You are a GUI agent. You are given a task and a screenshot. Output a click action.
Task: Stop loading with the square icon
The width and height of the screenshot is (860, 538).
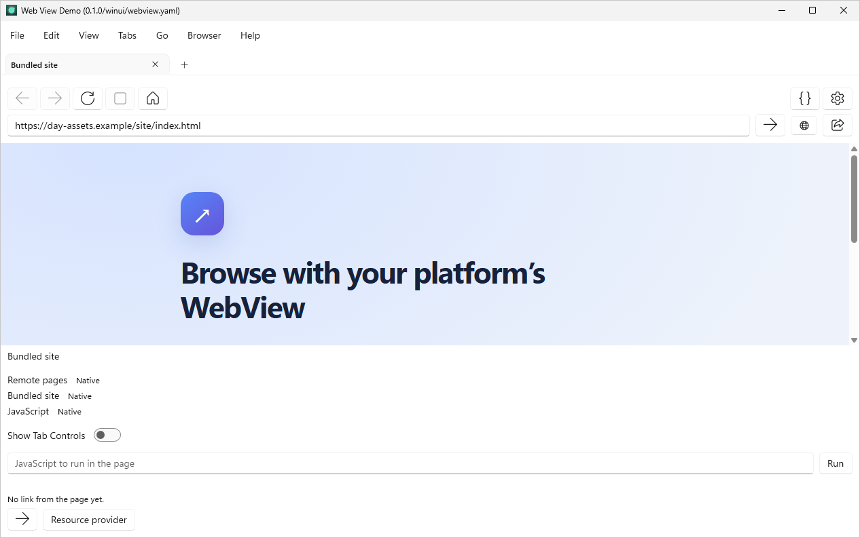120,98
